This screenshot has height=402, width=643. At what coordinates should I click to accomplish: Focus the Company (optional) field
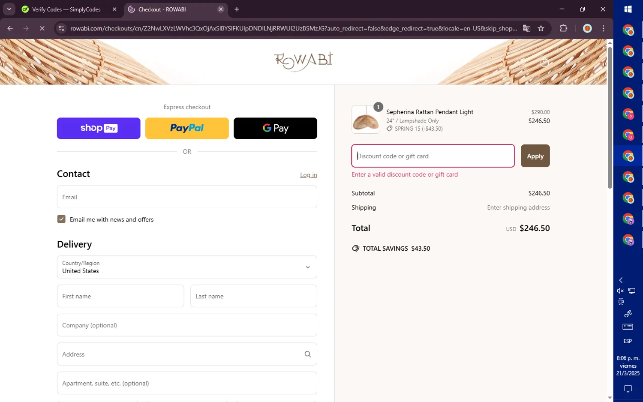click(x=187, y=325)
